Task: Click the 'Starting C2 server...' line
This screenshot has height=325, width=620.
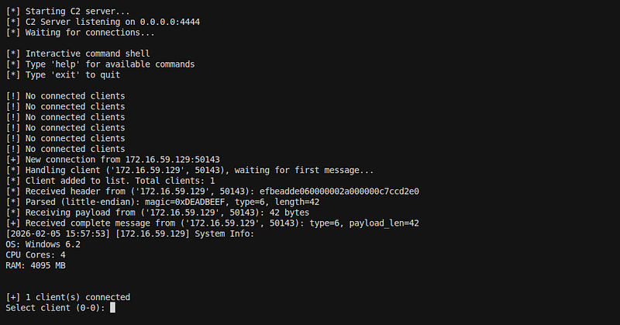Action: tap(67, 12)
